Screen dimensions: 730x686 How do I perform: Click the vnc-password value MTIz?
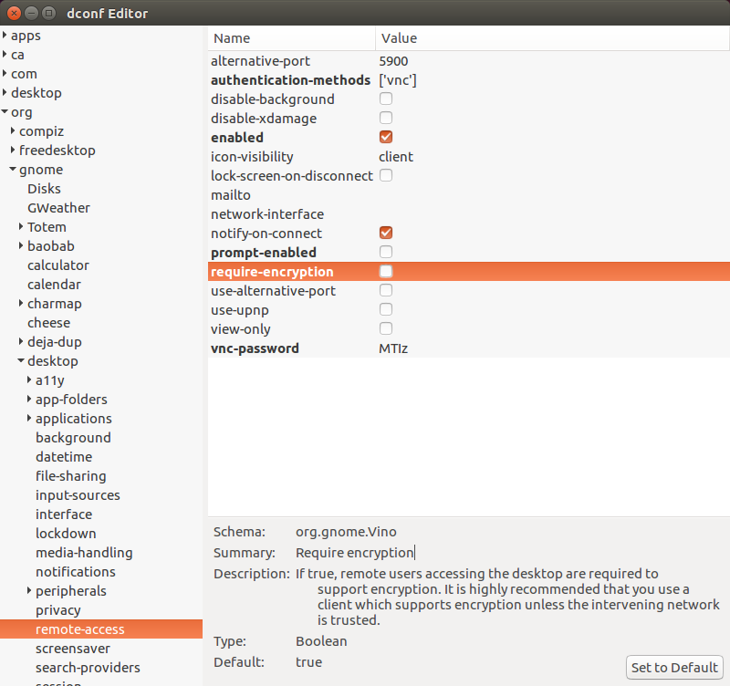tap(393, 348)
